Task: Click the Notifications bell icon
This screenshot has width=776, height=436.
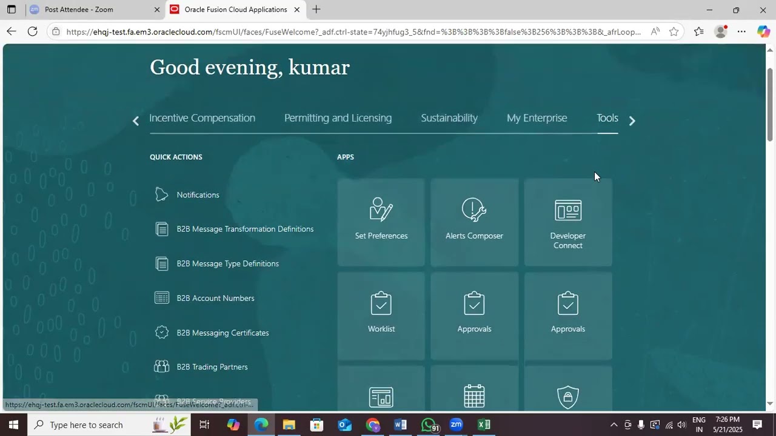Action: pyautogui.click(x=161, y=194)
